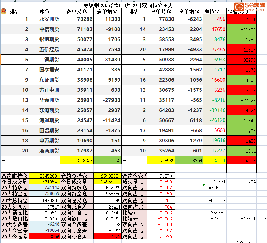267x243 pixels.
Task: Click the #REF! error cell
Action: click(x=215, y=187)
